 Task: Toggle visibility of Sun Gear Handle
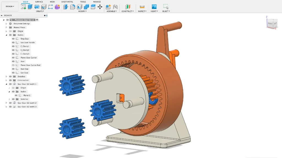pyautogui.click(x=13, y=43)
